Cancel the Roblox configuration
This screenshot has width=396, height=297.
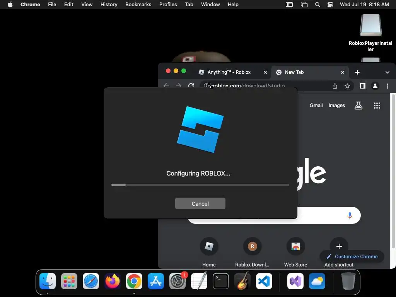(x=200, y=203)
